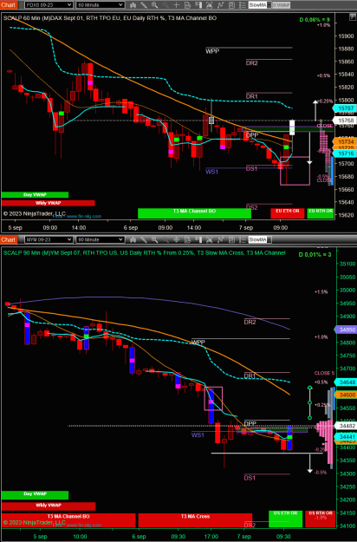The image size is (357, 542).
Task: Click white 15768 last price marker
Action: click(346, 121)
